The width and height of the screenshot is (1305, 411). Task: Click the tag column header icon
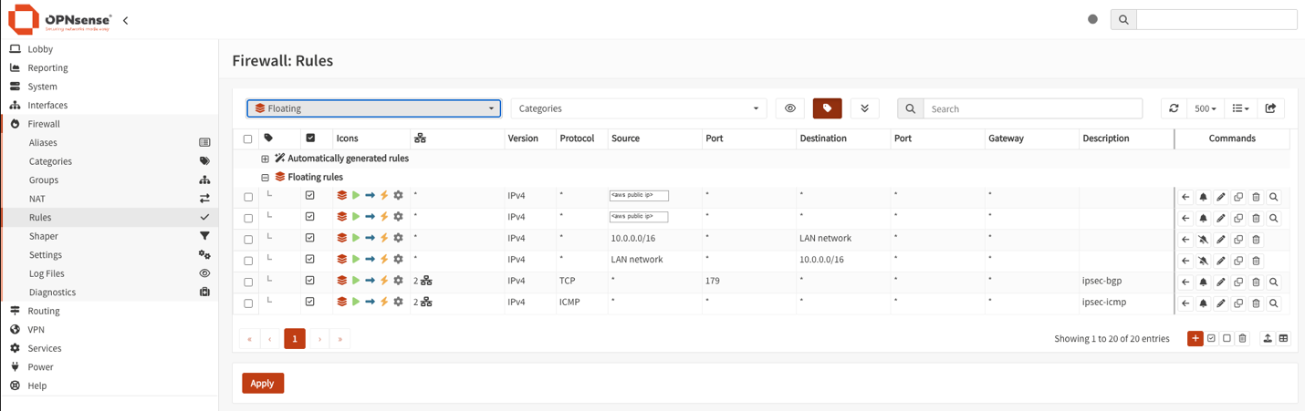point(268,139)
